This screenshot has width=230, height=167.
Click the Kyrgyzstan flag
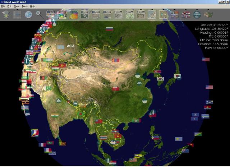[62, 65]
